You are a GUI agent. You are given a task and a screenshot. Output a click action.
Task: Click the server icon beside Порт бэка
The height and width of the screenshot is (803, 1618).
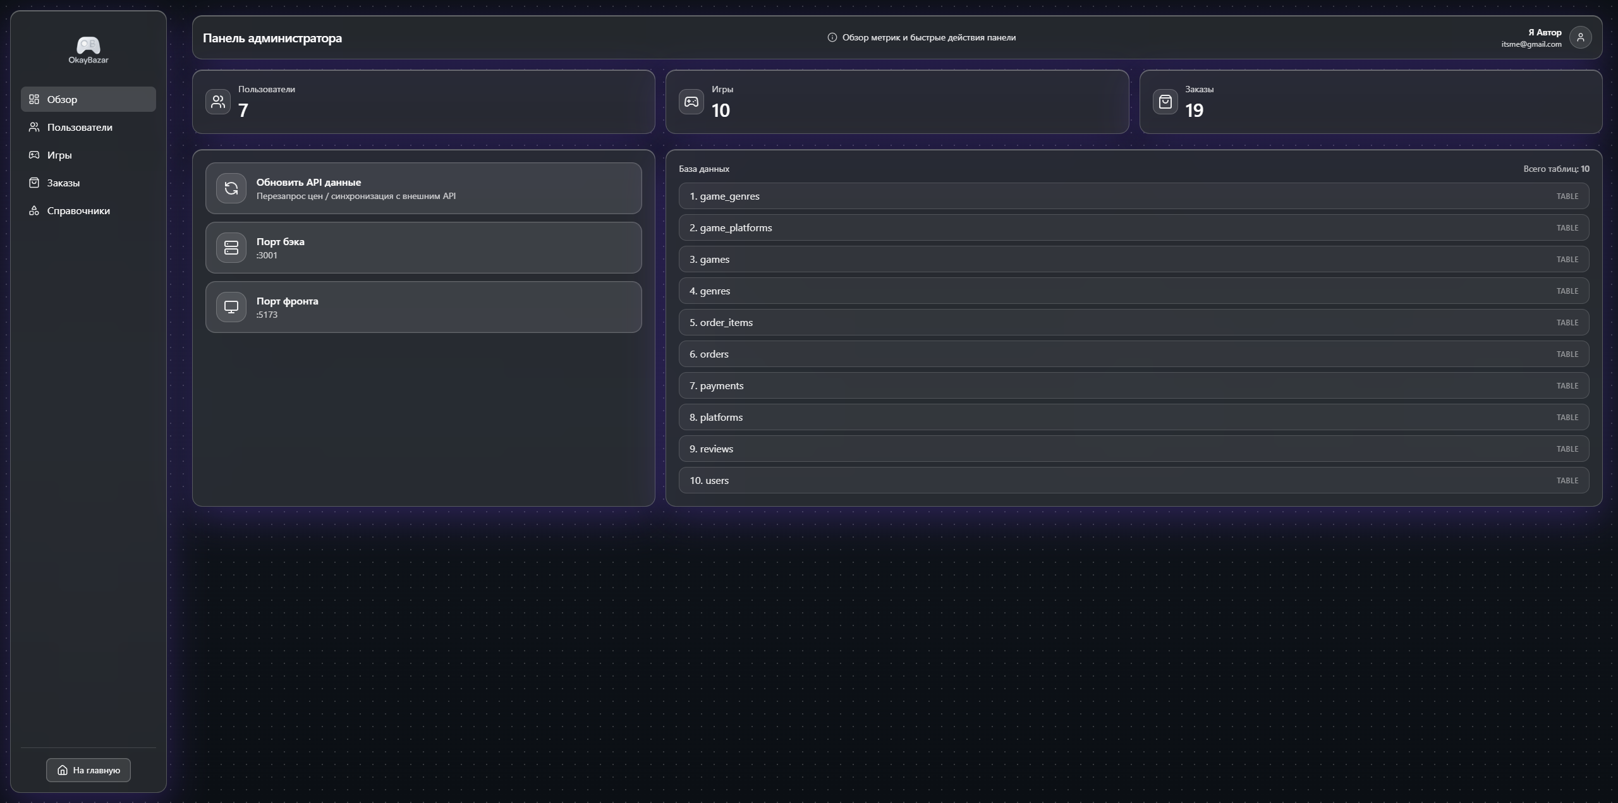[x=231, y=248]
